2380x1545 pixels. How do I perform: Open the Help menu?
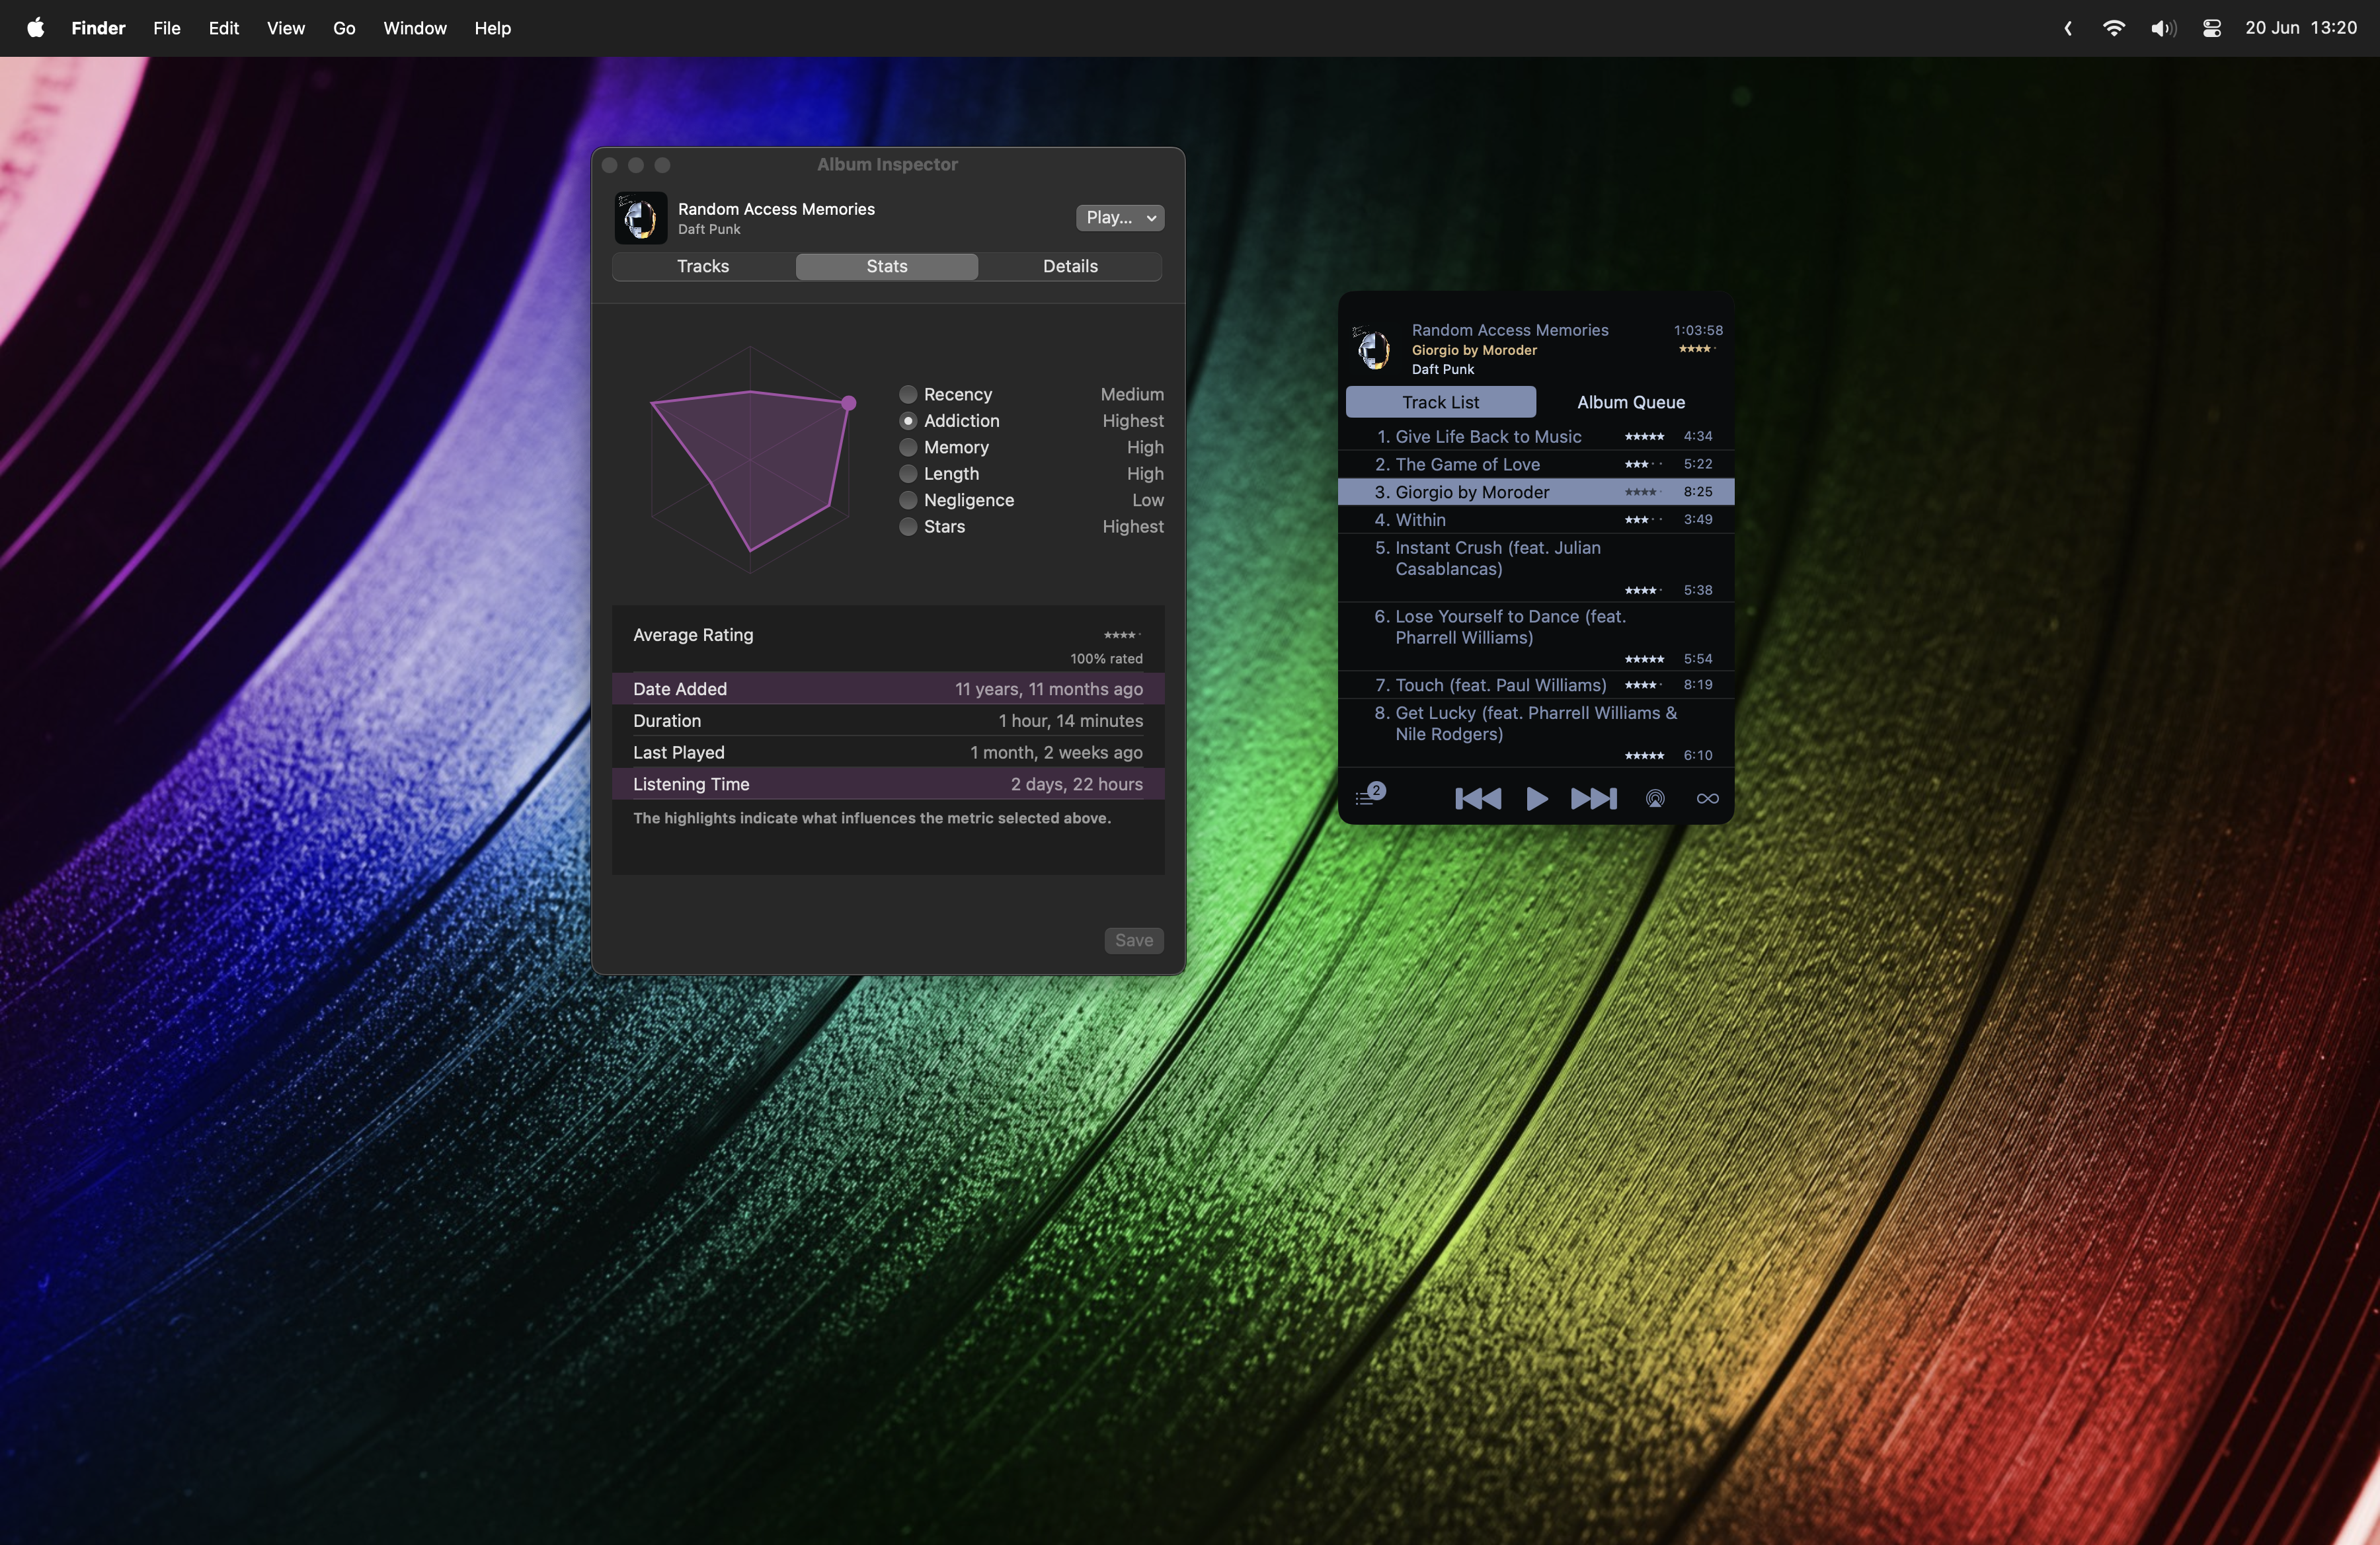click(492, 28)
